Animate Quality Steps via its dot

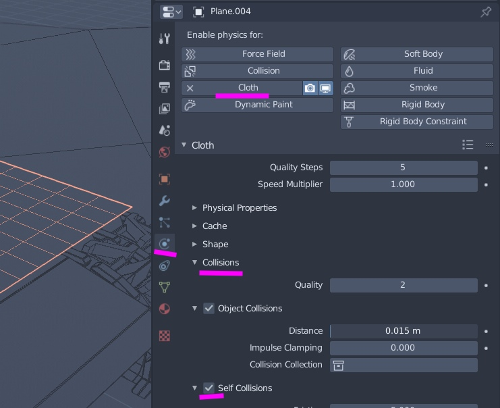[486, 168]
